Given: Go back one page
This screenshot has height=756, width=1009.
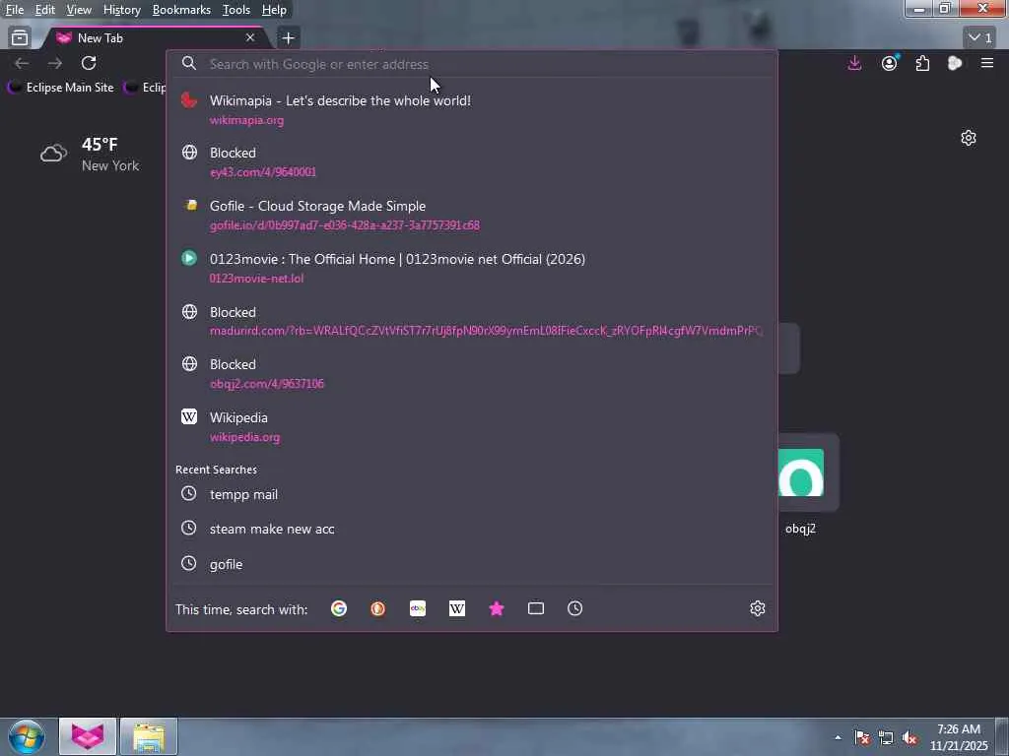Looking at the screenshot, I should point(22,63).
